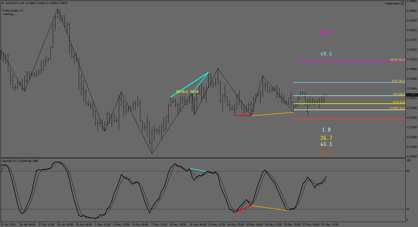
Task: Click the TradeLocator sad-face expert advisor icon
Action: 403,4
